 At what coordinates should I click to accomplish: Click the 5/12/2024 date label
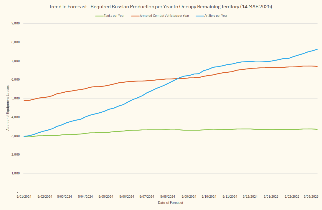(x=250, y=196)
